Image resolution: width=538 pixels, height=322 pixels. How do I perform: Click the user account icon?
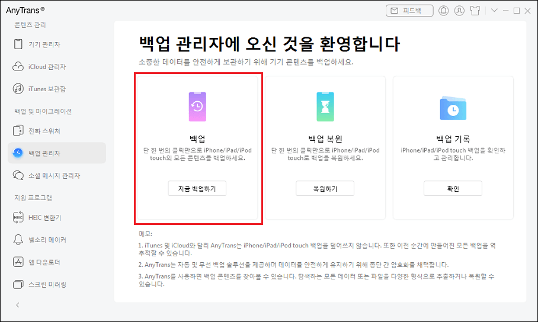(x=459, y=11)
